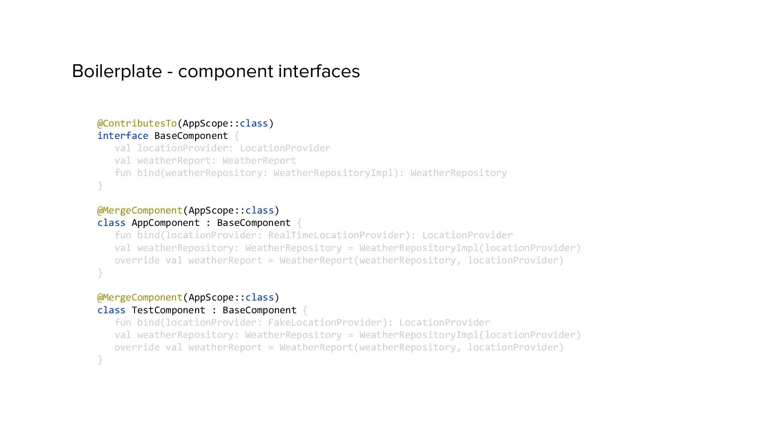The height and width of the screenshot is (431, 766).
Task: Click the @MergeComponent annotation above TestComponent
Action: 140,297
